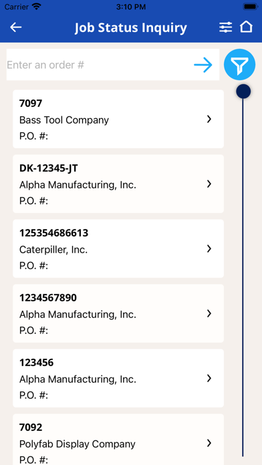Open chevron for order 123456

click(209, 378)
